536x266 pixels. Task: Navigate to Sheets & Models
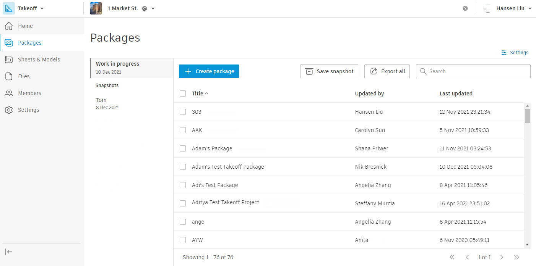[x=39, y=60]
